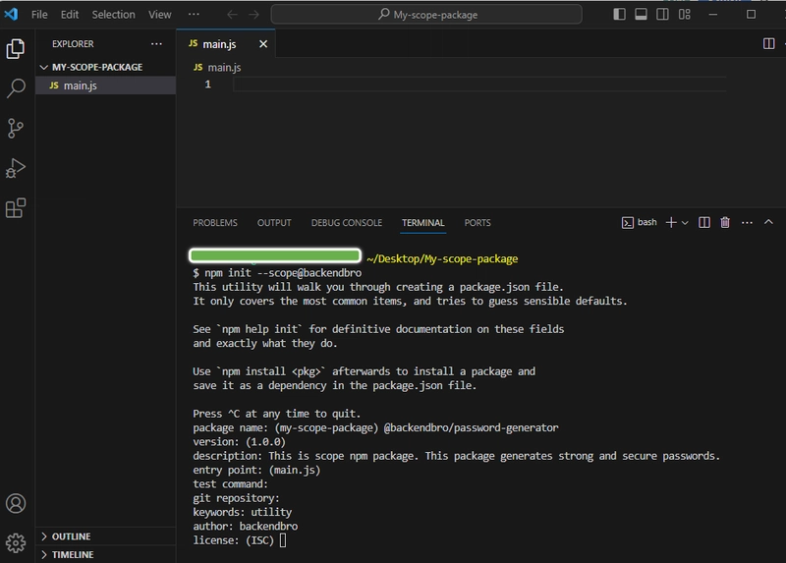The image size is (786, 563).
Task: Open the new terminal profile dropdown
Action: coord(686,223)
